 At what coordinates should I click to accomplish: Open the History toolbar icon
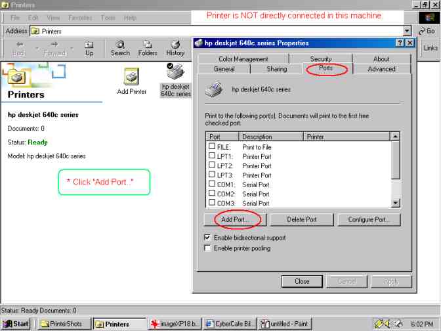click(x=175, y=45)
